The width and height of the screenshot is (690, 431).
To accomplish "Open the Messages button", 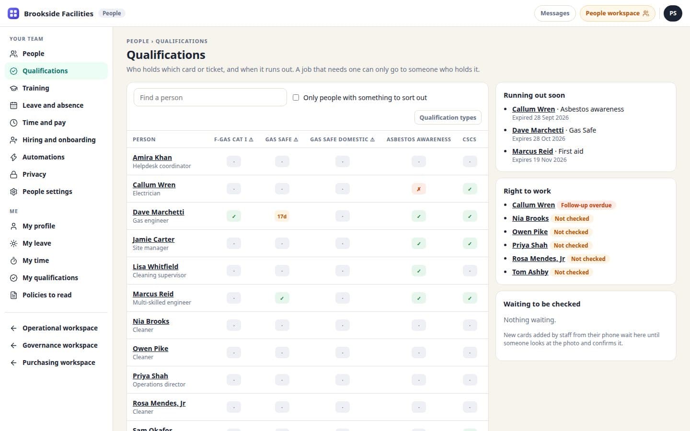I will (x=555, y=13).
